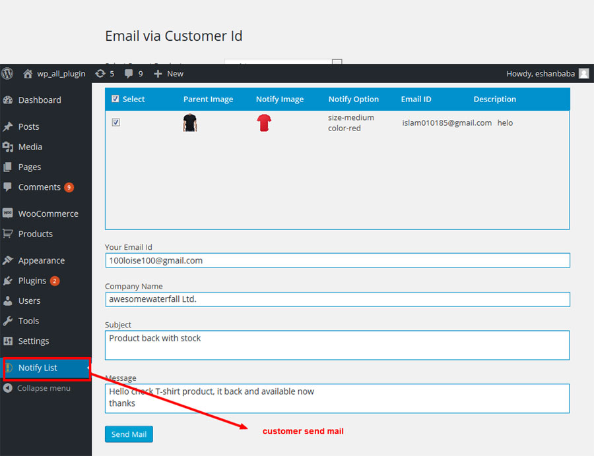
Task: Focus the Company Name input field
Action: click(337, 299)
